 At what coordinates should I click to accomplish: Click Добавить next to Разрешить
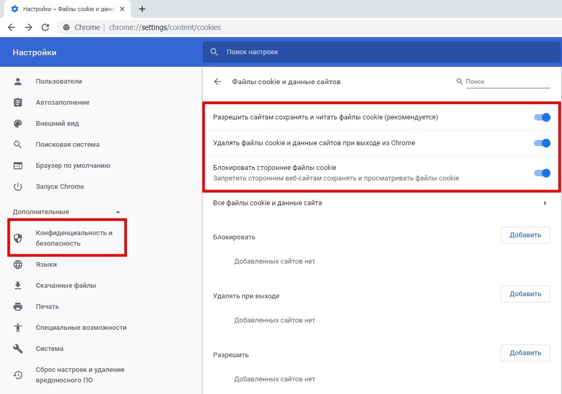[x=525, y=352]
